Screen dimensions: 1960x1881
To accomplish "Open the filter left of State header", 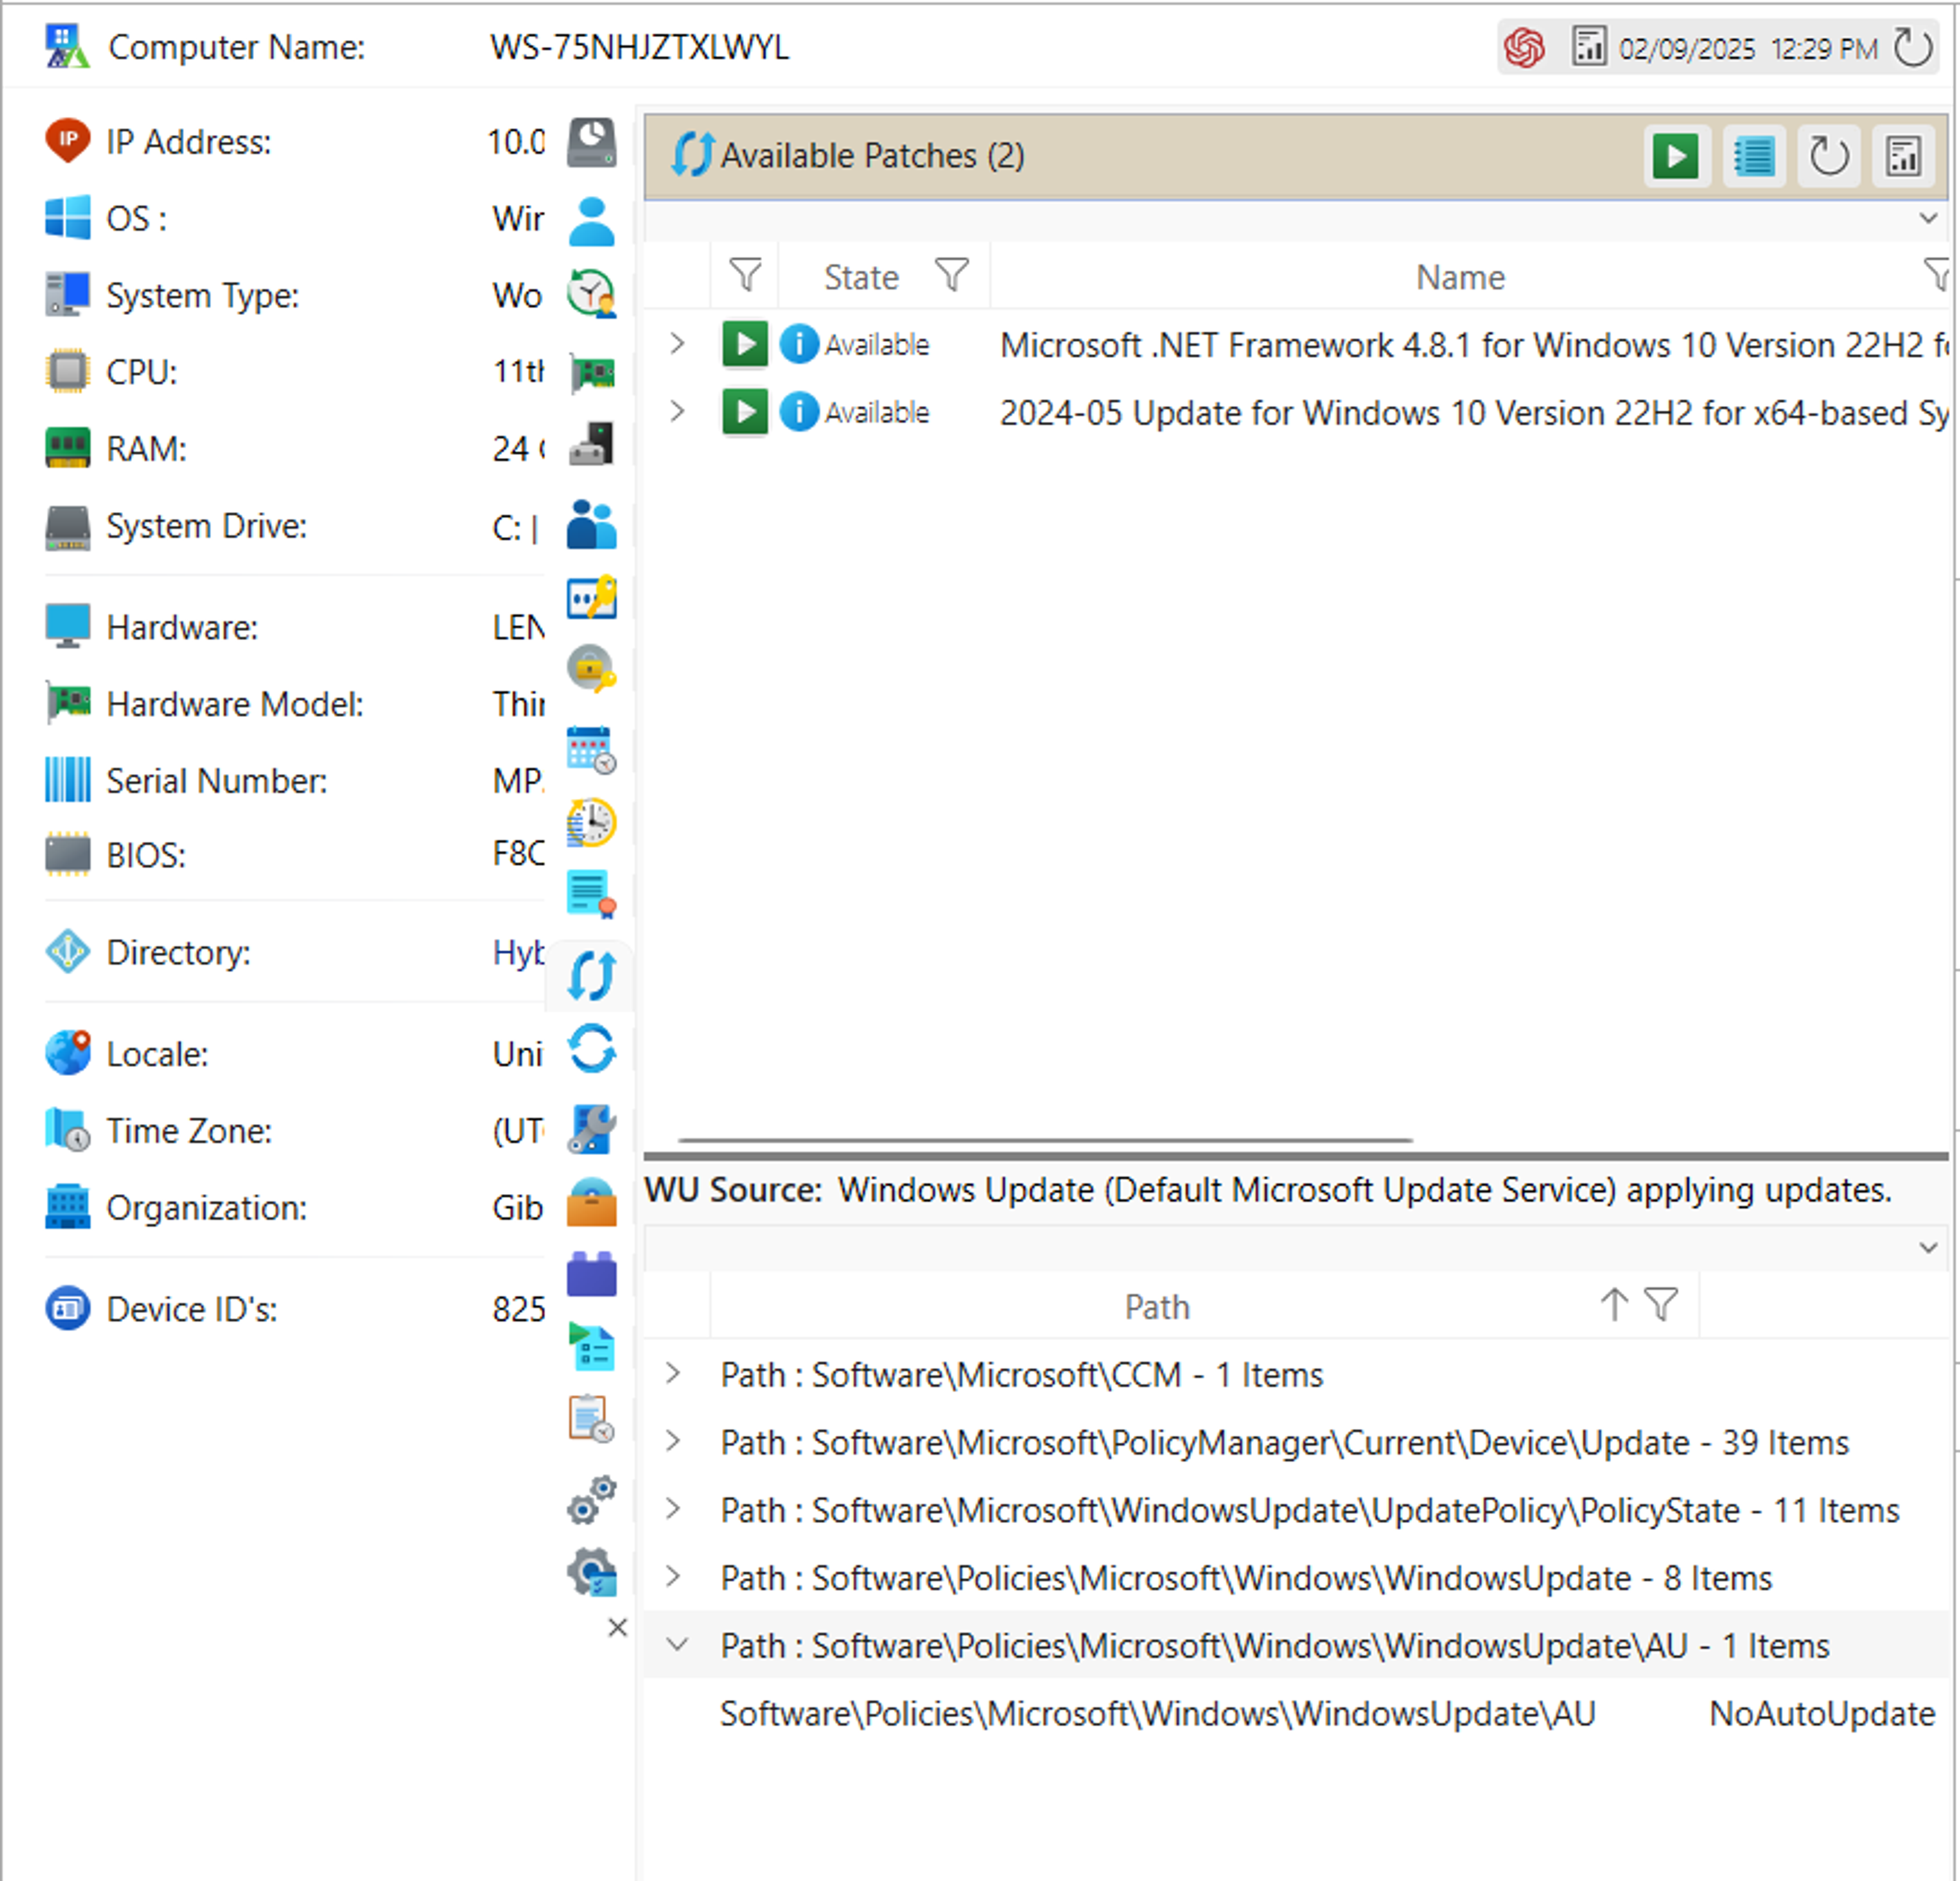I will pos(745,275).
